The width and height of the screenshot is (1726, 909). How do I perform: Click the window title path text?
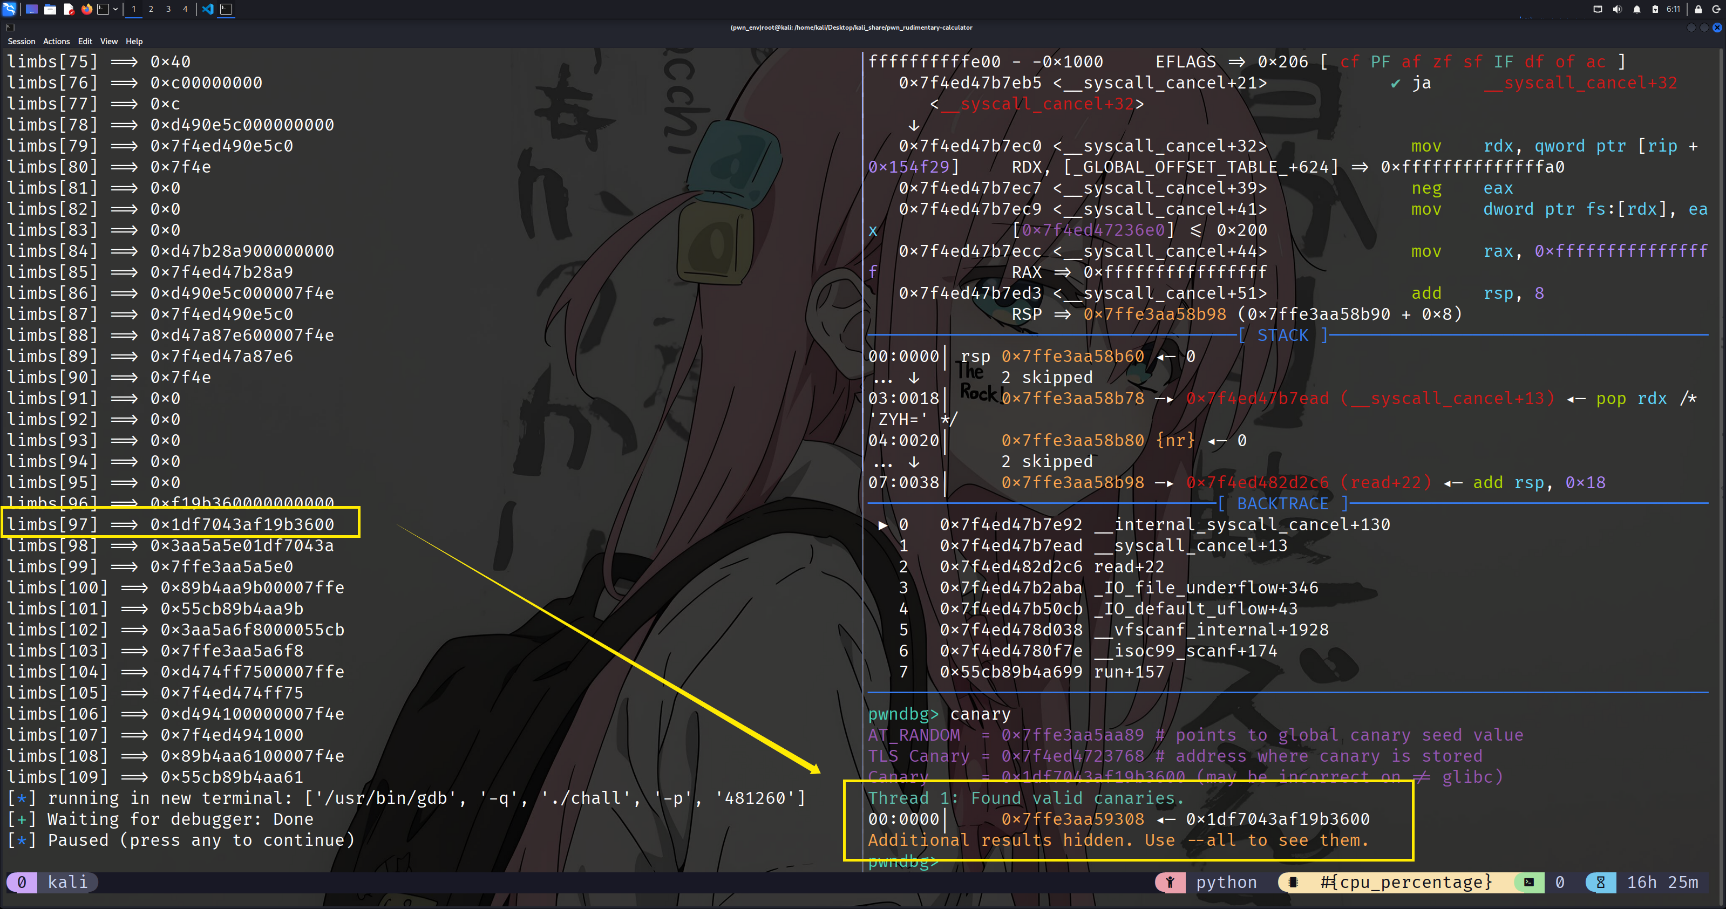coord(851,28)
